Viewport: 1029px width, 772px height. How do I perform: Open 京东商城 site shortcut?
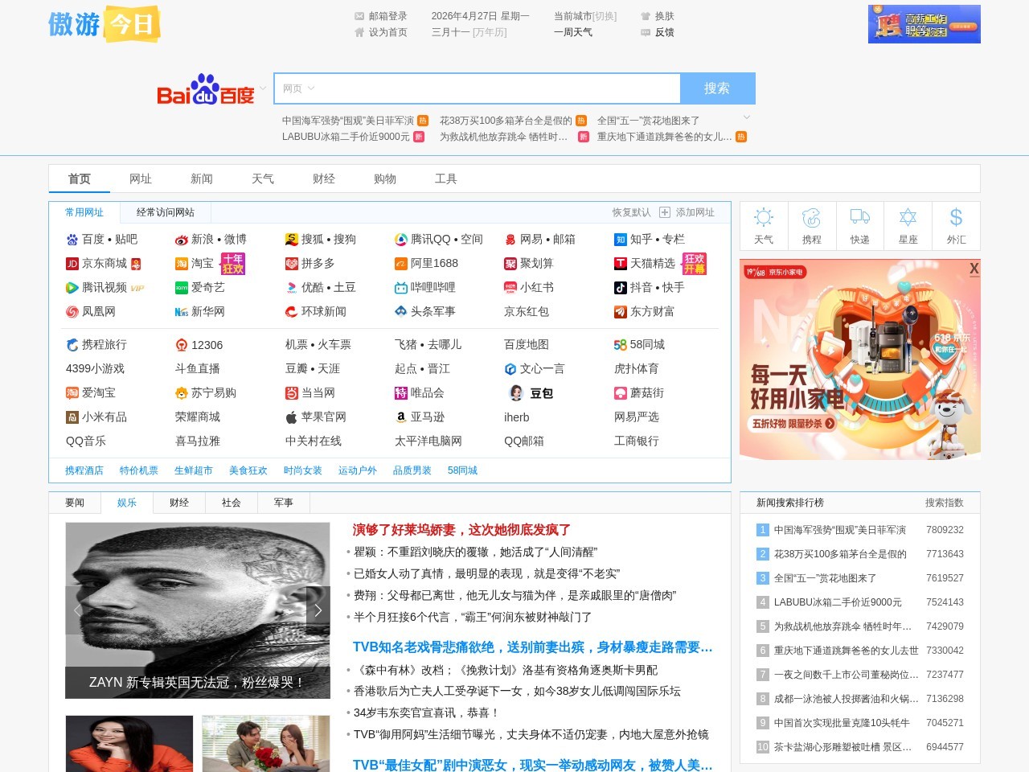point(97,263)
